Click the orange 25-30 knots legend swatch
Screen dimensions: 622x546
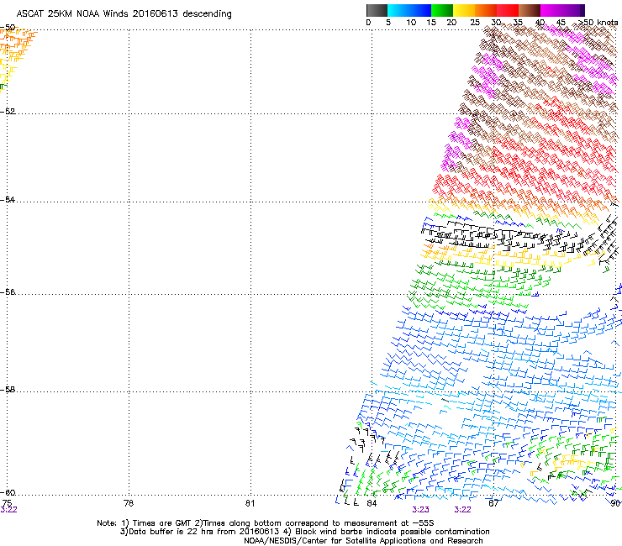(x=486, y=10)
